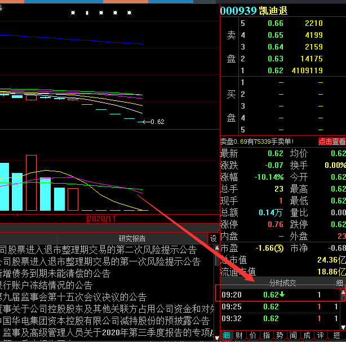The height and width of the screenshot is (342, 346).
Task: Select the 指 index tab
Action: click(266, 335)
